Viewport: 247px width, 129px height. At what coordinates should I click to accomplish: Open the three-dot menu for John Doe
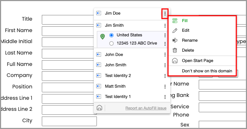tap(165, 55)
